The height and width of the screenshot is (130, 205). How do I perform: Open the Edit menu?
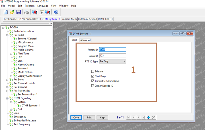(20, 6)
